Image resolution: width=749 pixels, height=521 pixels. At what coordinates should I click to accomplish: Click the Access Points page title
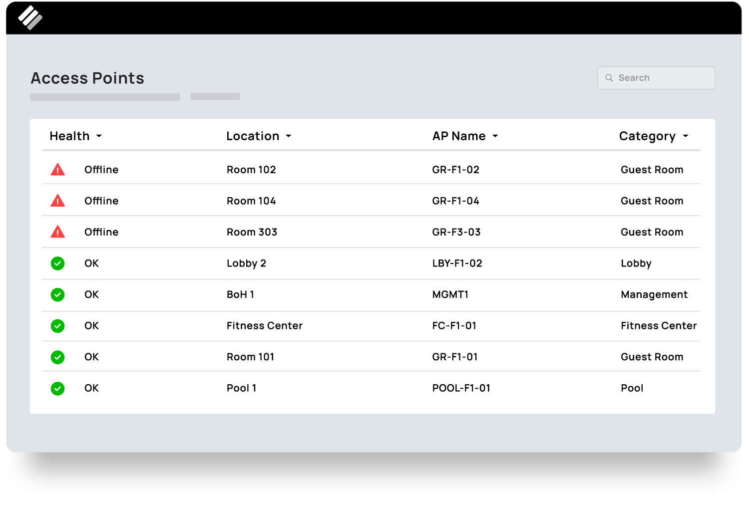[87, 78]
